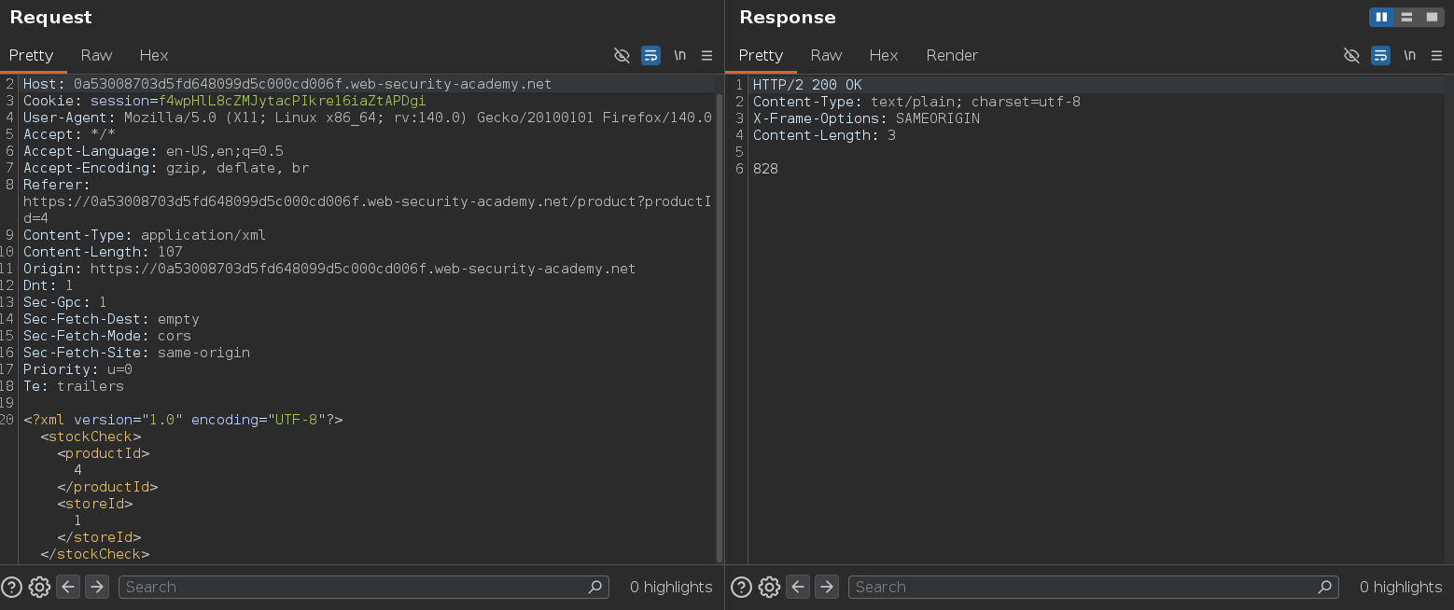The width and height of the screenshot is (1454, 610).
Task: Open help icon below Response panel
Action: pos(741,587)
